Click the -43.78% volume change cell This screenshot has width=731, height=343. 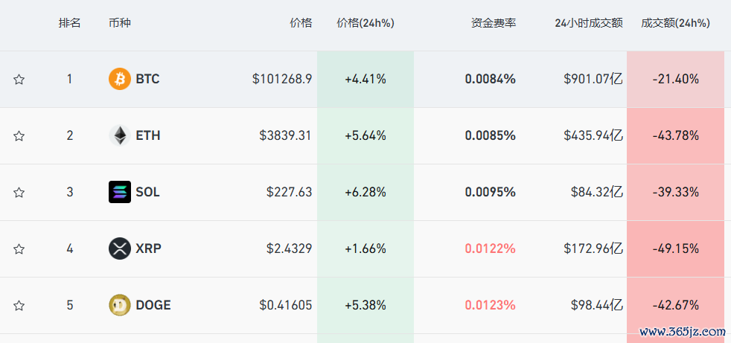(675, 135)
